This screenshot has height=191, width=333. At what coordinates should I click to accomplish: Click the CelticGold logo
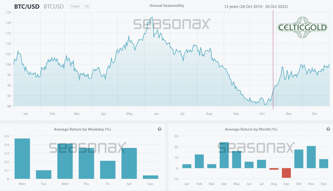click(302, 28)
